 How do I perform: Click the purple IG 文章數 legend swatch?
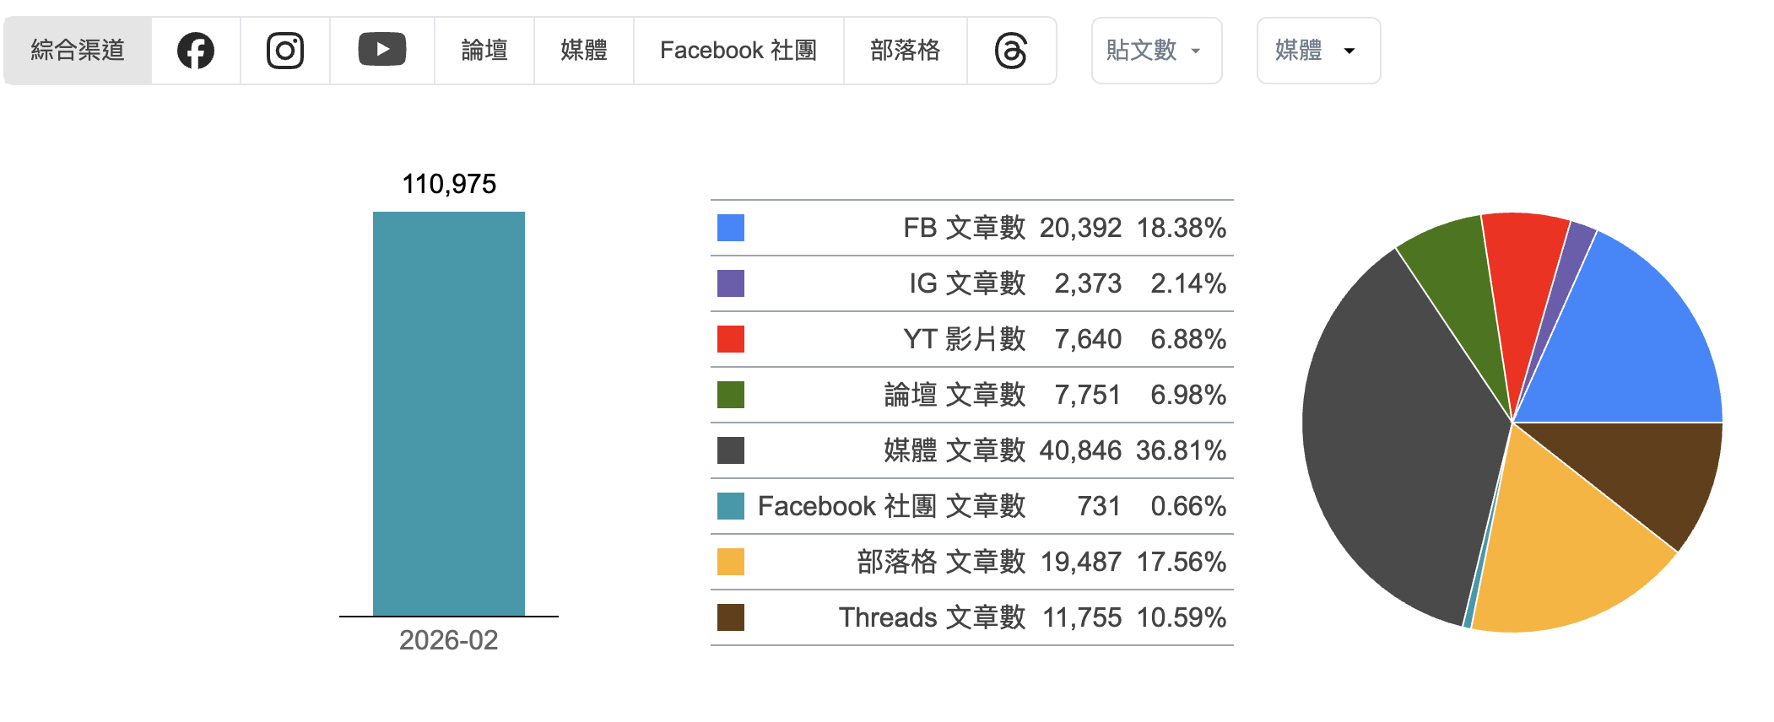731,283
